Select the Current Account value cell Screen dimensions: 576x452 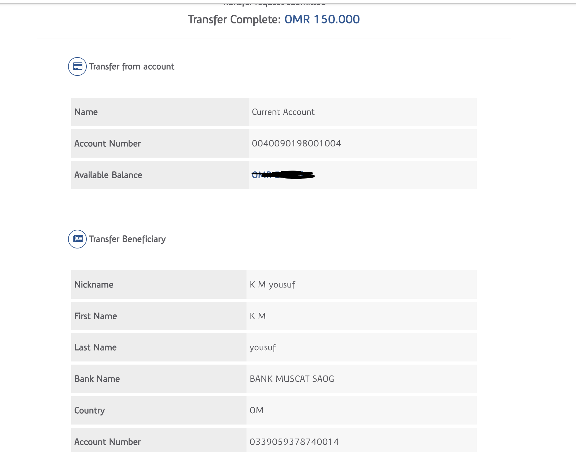coord(283,112)
